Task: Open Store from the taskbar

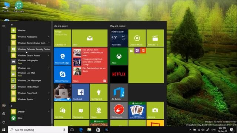Action: click(x=98, y=130)
